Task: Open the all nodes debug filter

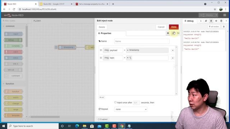Action: coord(214,27)
